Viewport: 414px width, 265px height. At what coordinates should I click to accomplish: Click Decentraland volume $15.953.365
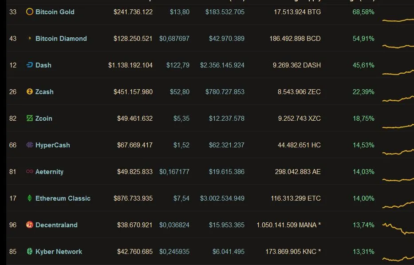pyautogui.click(x=227, y=225)
